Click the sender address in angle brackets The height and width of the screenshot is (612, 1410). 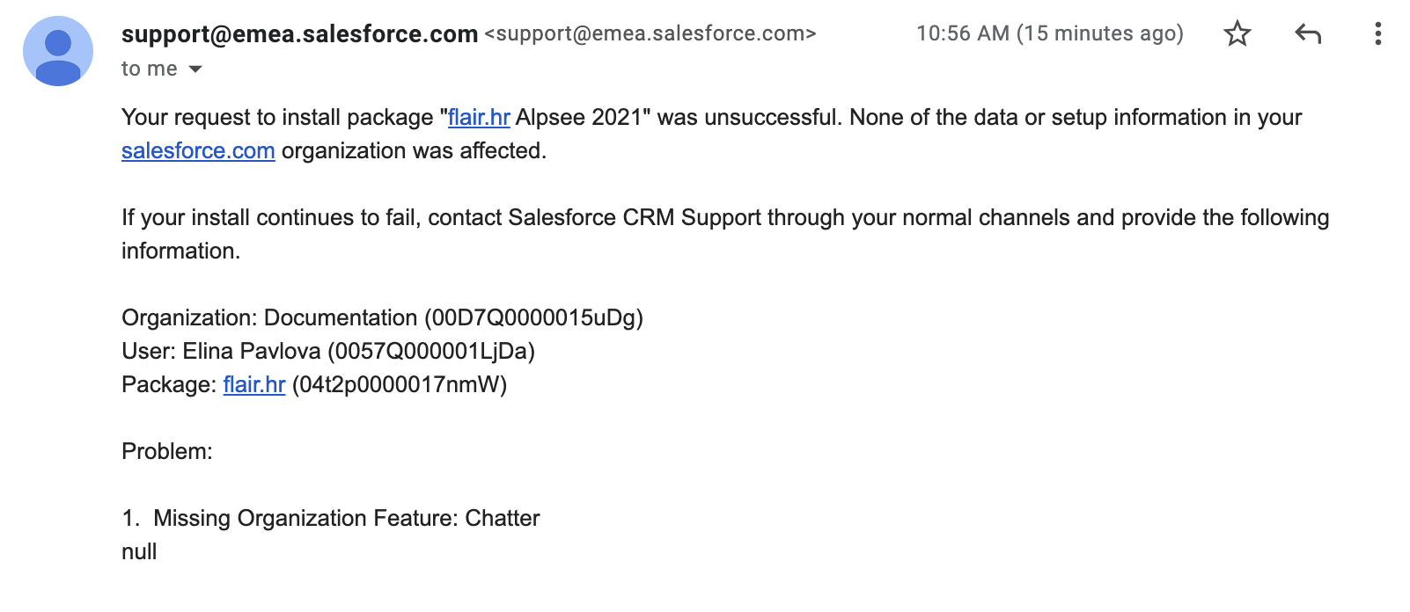650,34
